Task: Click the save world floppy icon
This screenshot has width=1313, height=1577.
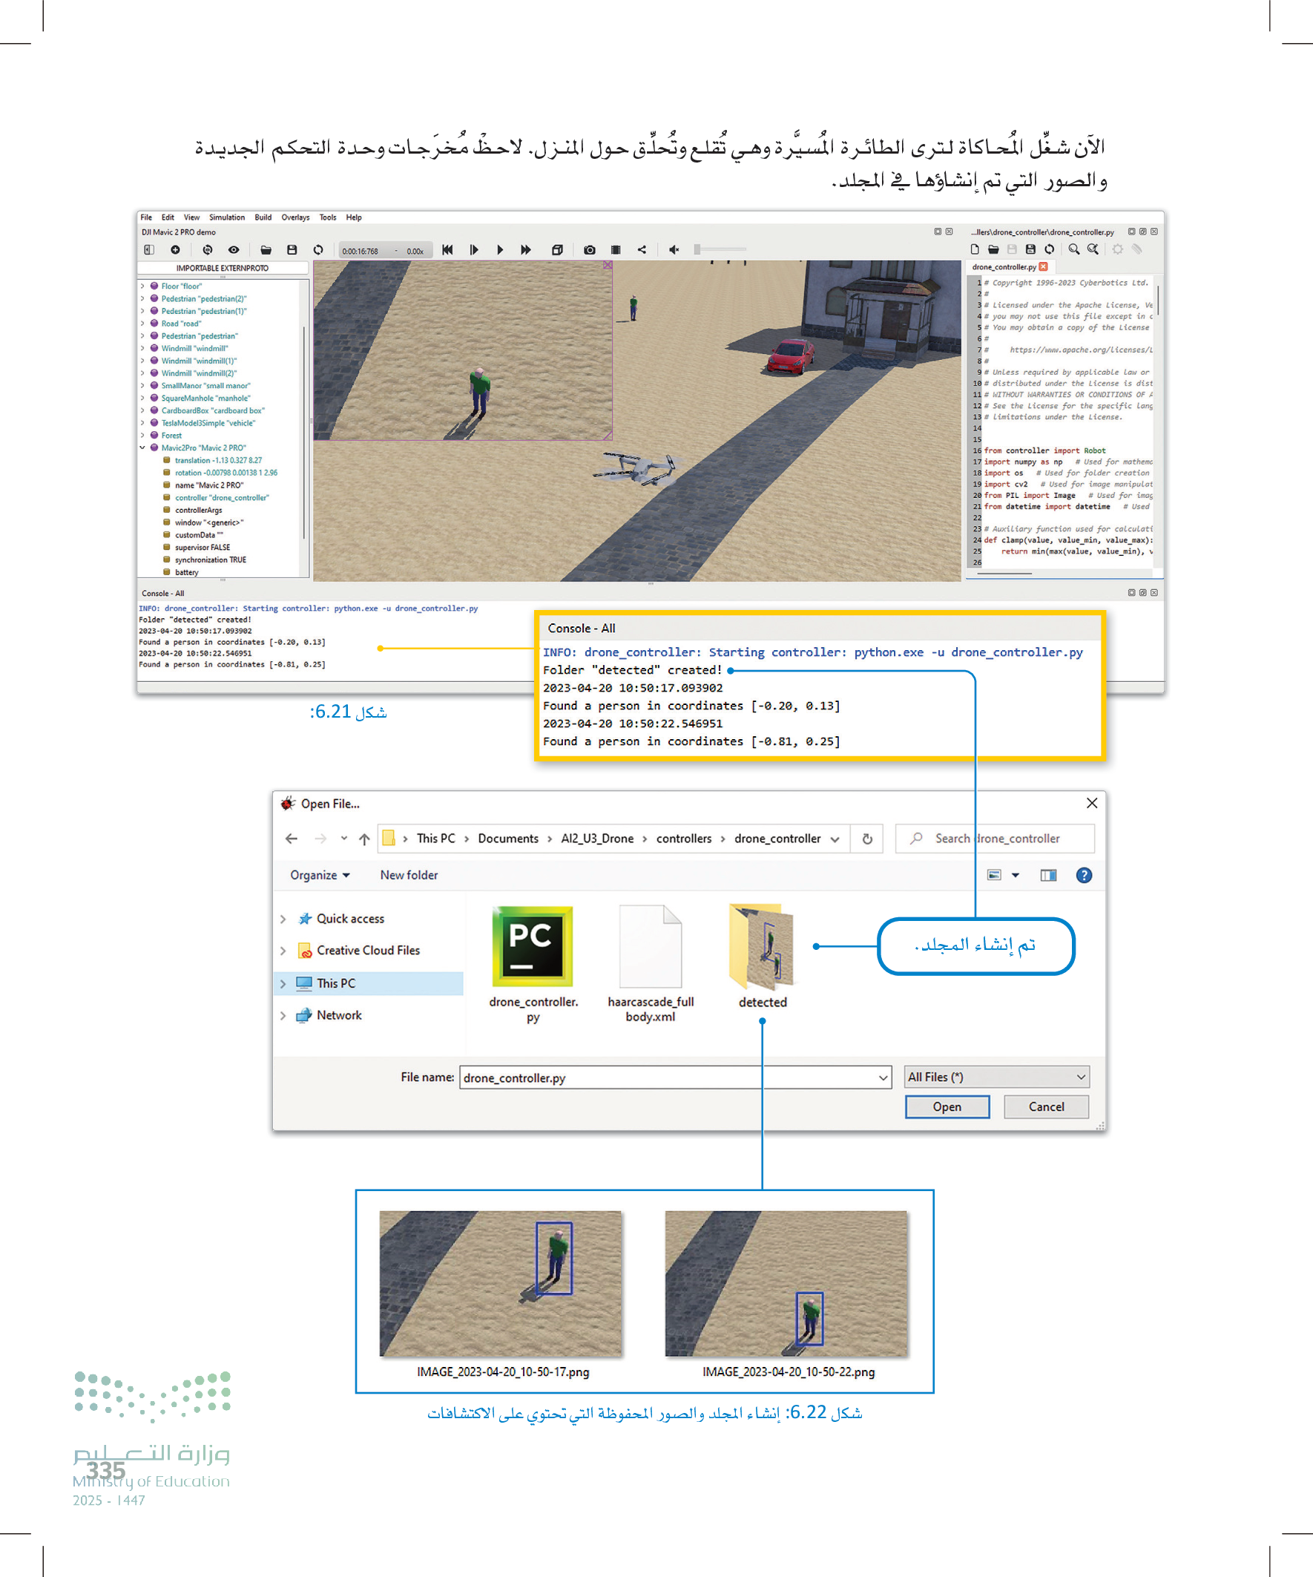Action: click(292, 250)
